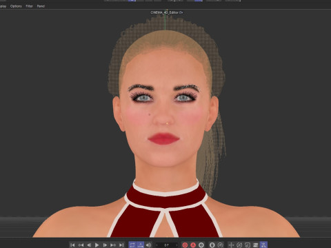Toggle sound during playback
331x248 pixels.
coord(148,245)
